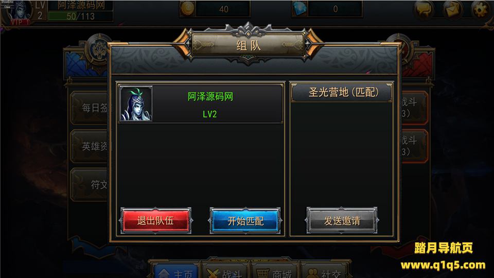Open the mail envelope icon
The width and height of the screenshot is (494, 278).
pyautogui.click(x=452, y=9)
